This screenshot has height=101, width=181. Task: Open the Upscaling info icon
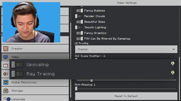(173, 63)
